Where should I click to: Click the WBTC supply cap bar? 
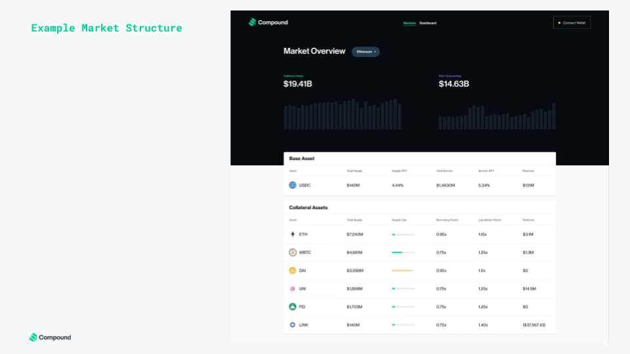coord(403,252)
